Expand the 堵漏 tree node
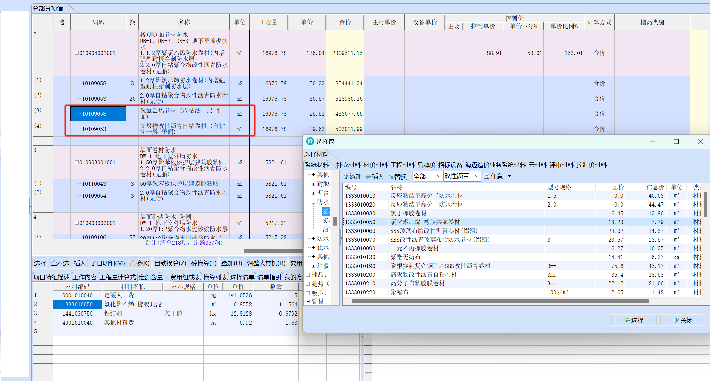Screen dimensions: 710x381 click(x=313, y=266)
